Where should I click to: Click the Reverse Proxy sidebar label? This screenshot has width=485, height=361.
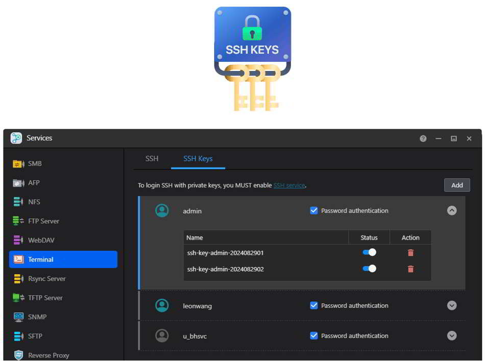48,355
